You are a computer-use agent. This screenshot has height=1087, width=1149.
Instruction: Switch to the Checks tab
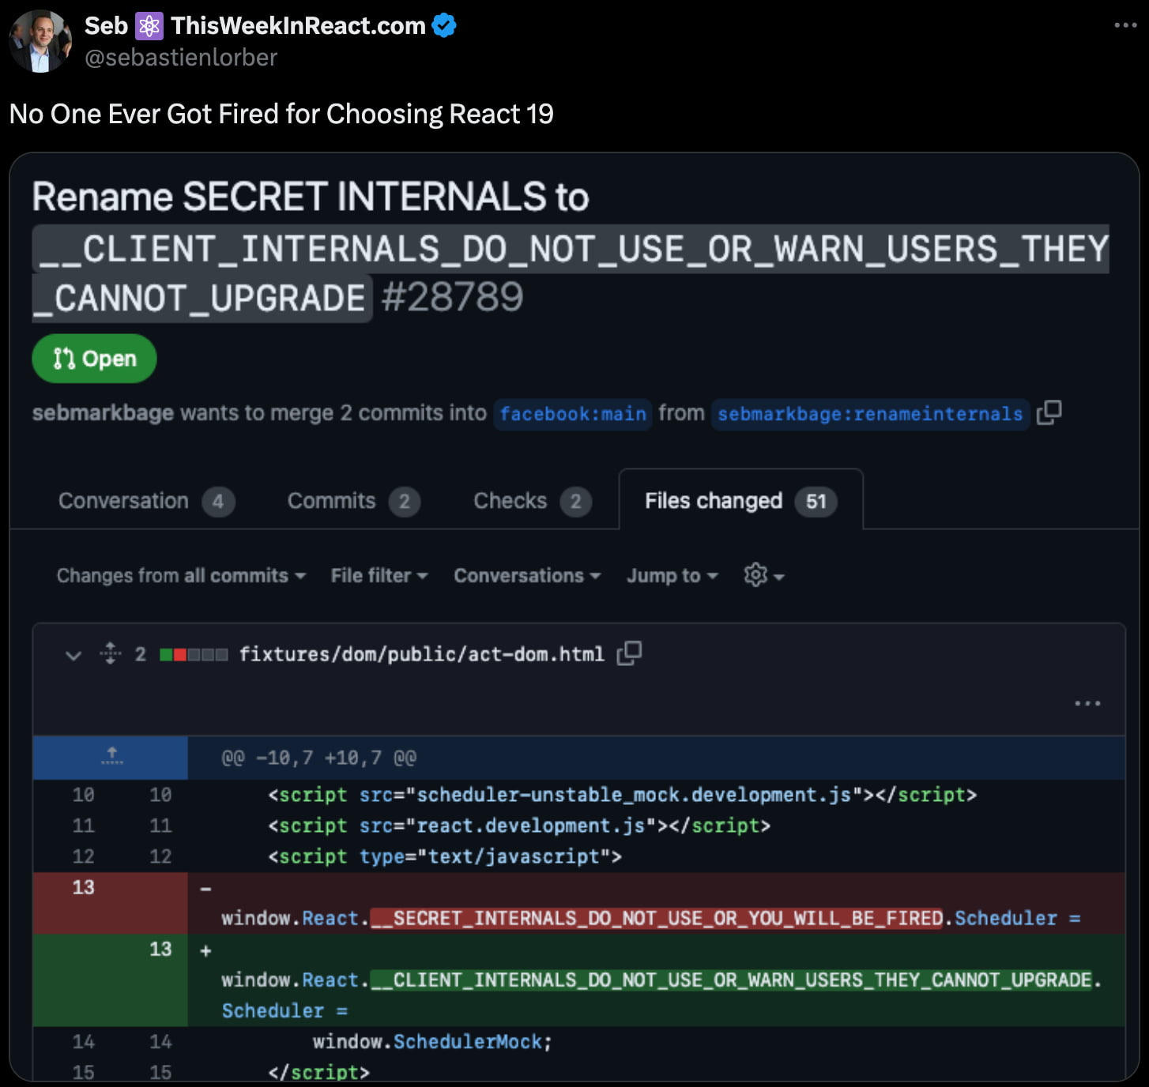532,501
